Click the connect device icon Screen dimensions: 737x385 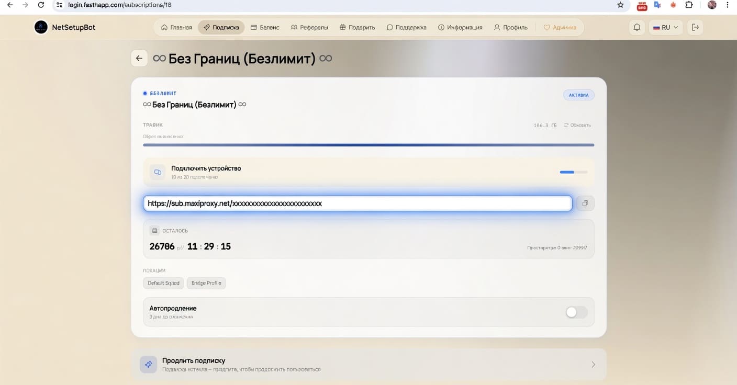(x=158, y=172)
